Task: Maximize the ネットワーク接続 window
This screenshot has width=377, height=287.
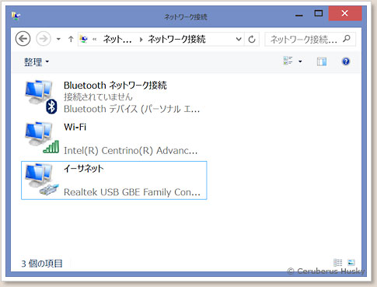Action: (x=319, y=14)
